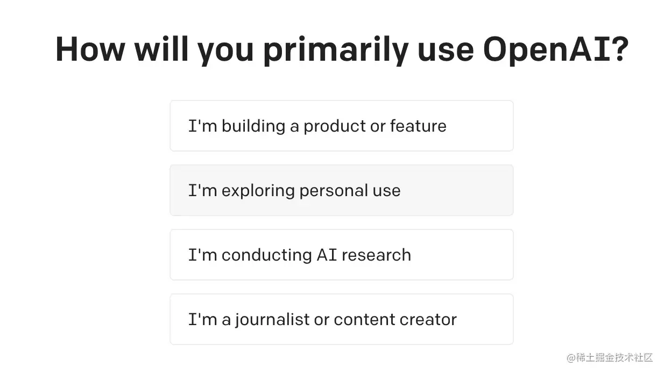Pick "I'm conducting AI research" option
The image size is (664, 374).
click(x=341, y=255)
